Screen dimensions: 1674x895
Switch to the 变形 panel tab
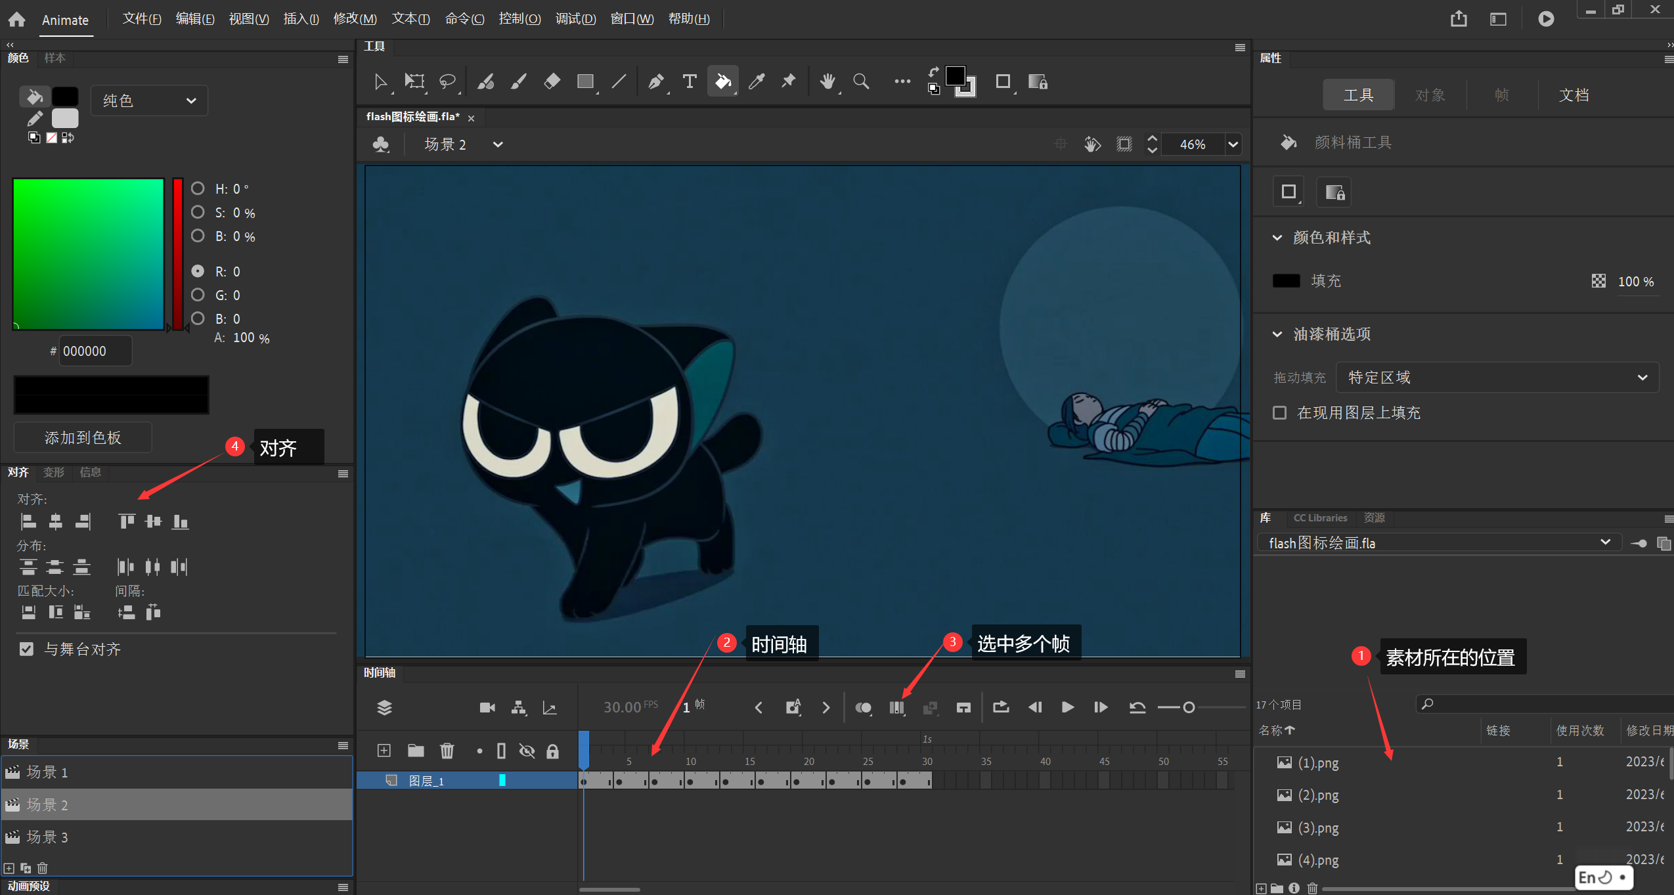tap(53, 472)
